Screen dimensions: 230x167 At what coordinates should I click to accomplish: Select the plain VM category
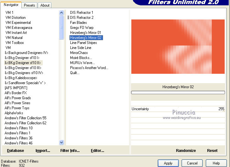point(8,48)
